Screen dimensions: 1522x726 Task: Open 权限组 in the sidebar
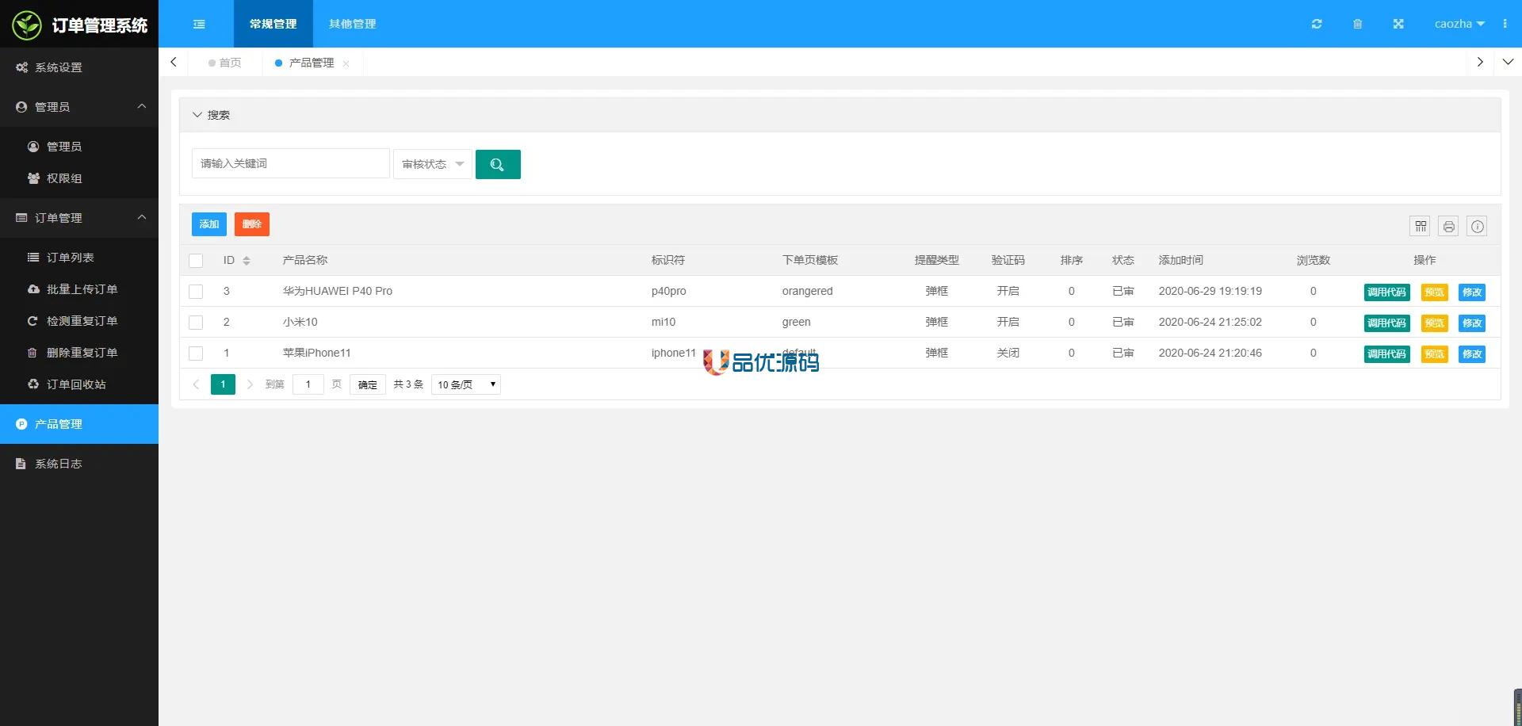(79, 178)
